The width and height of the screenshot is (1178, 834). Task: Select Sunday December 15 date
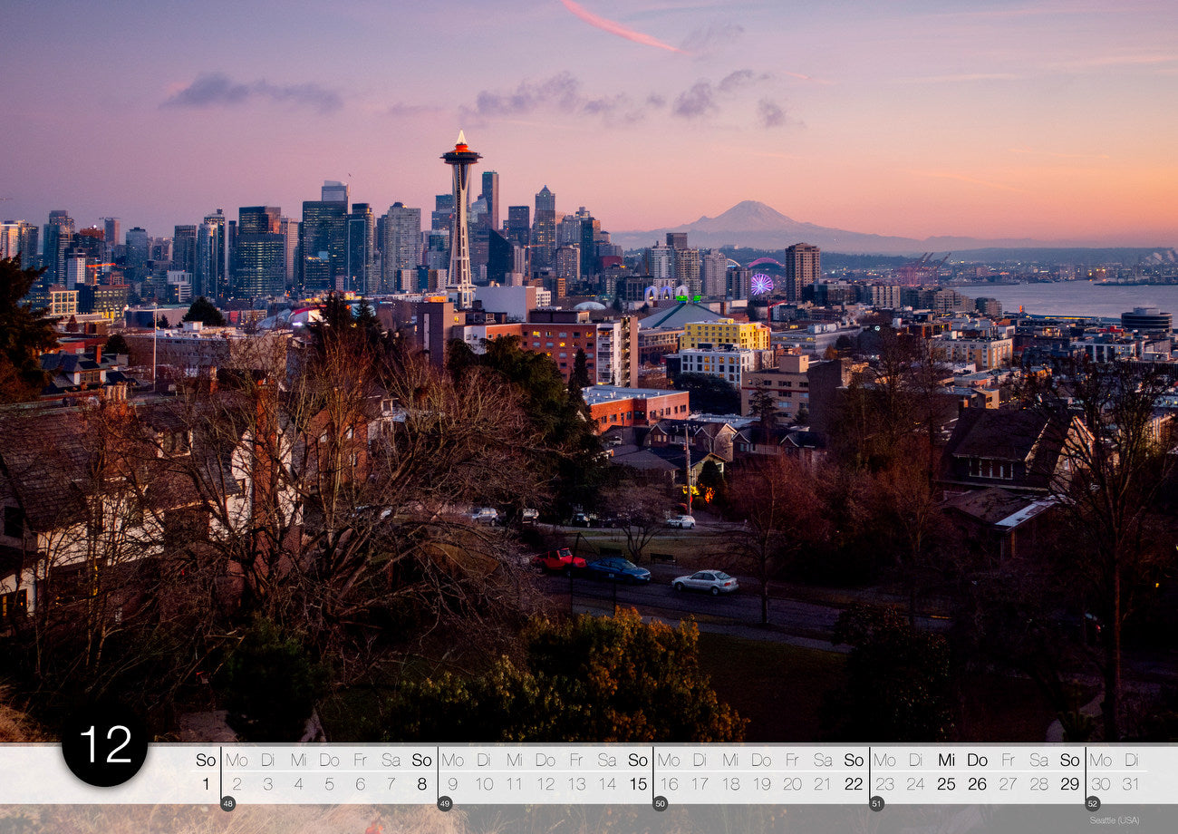pos(638,783)
